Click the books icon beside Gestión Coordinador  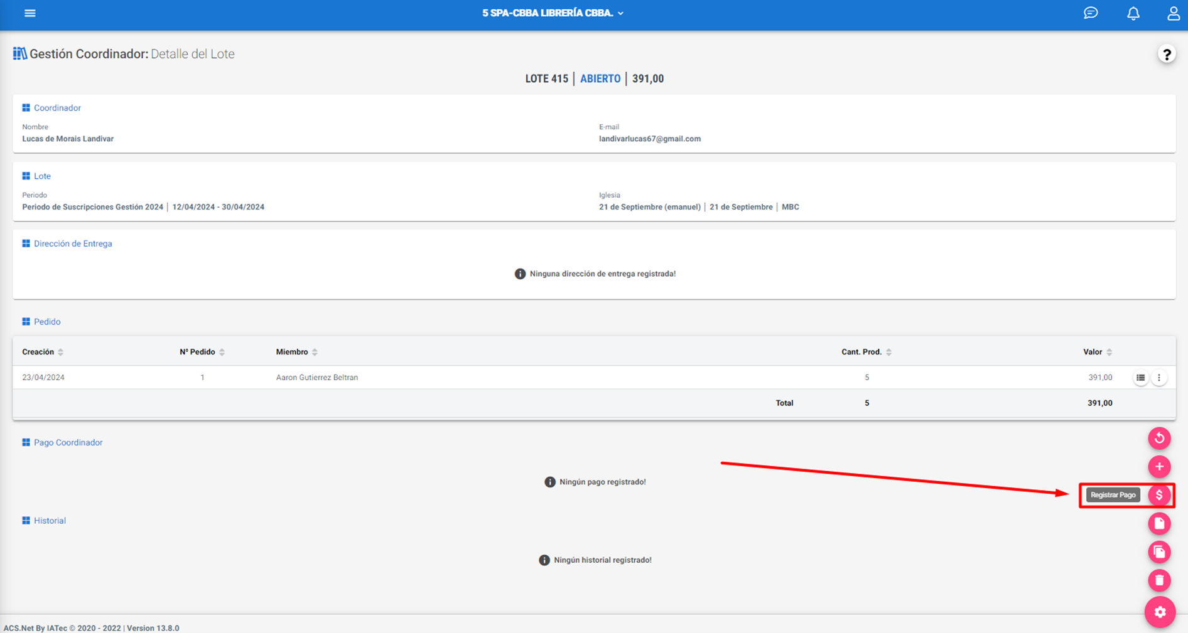click(19, 53)
